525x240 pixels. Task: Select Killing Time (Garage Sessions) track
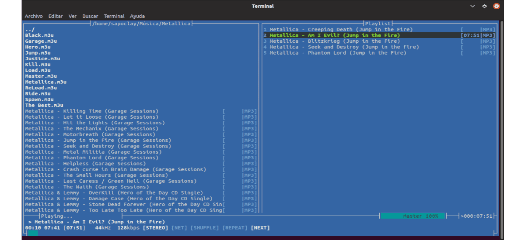point(92,111)
